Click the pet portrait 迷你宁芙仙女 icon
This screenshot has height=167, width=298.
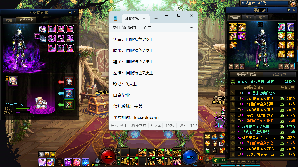coord(13,80)
